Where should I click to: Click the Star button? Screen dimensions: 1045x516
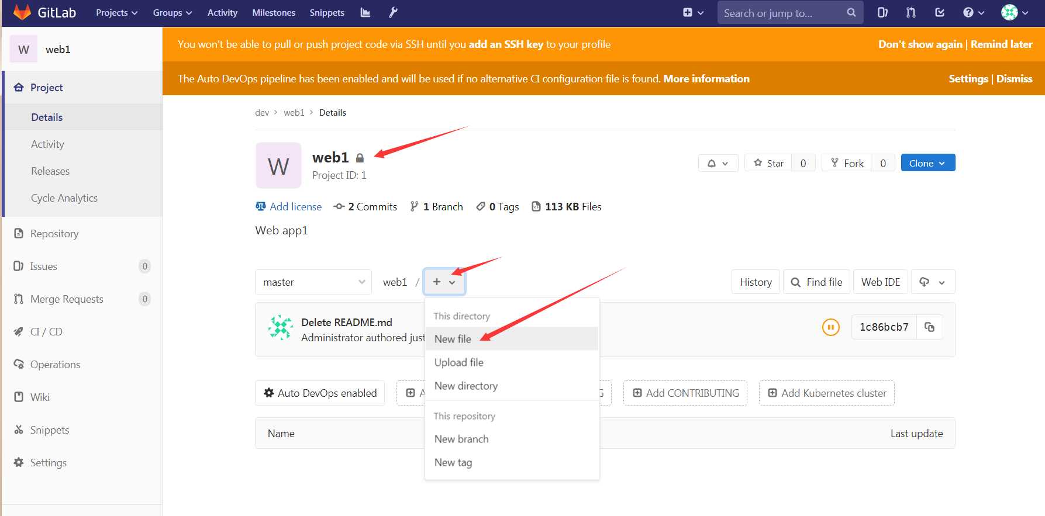point(768,163)
